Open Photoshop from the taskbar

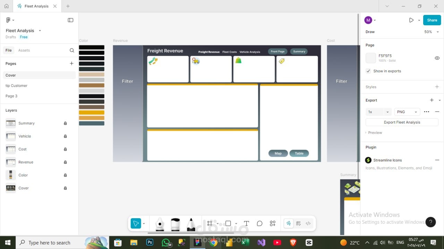coord(150,242)
